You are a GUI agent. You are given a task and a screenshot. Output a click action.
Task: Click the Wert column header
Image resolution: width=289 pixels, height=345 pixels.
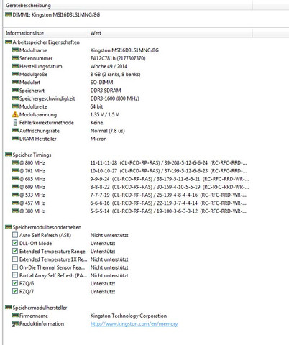[x=170, y=33]
